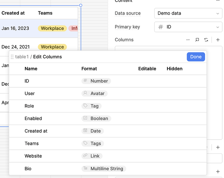Image resolution: width=224 pixels, height=178 pixels.
Task: Click the Multiline String chip for Bio
Action: coord(104,169)
